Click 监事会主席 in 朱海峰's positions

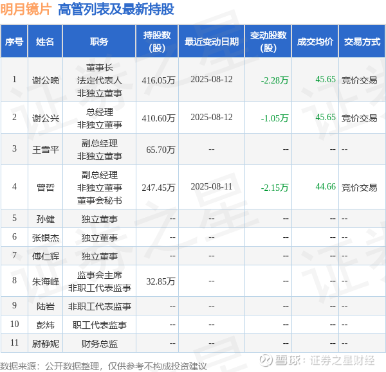(100, 275)
